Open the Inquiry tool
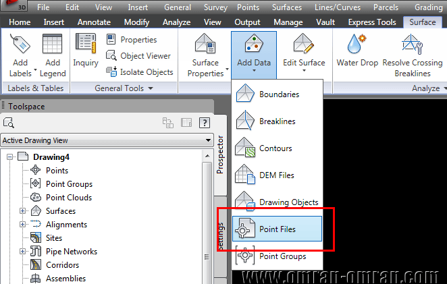Screen dimensions: 447x284 (x=86, y=50)
